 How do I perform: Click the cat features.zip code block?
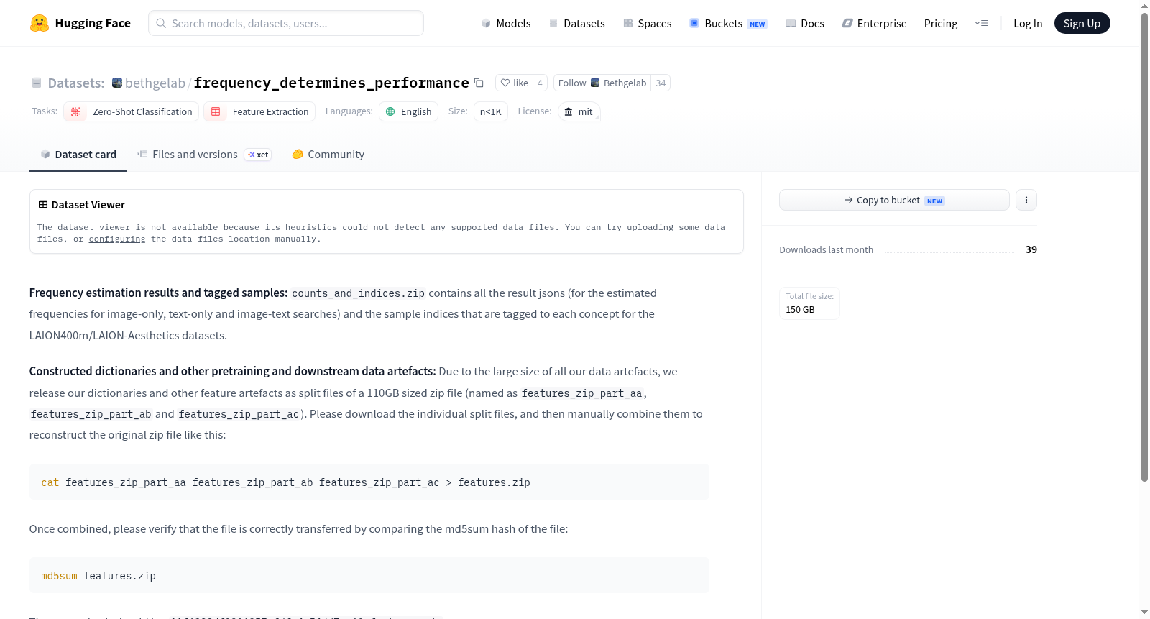369,482
